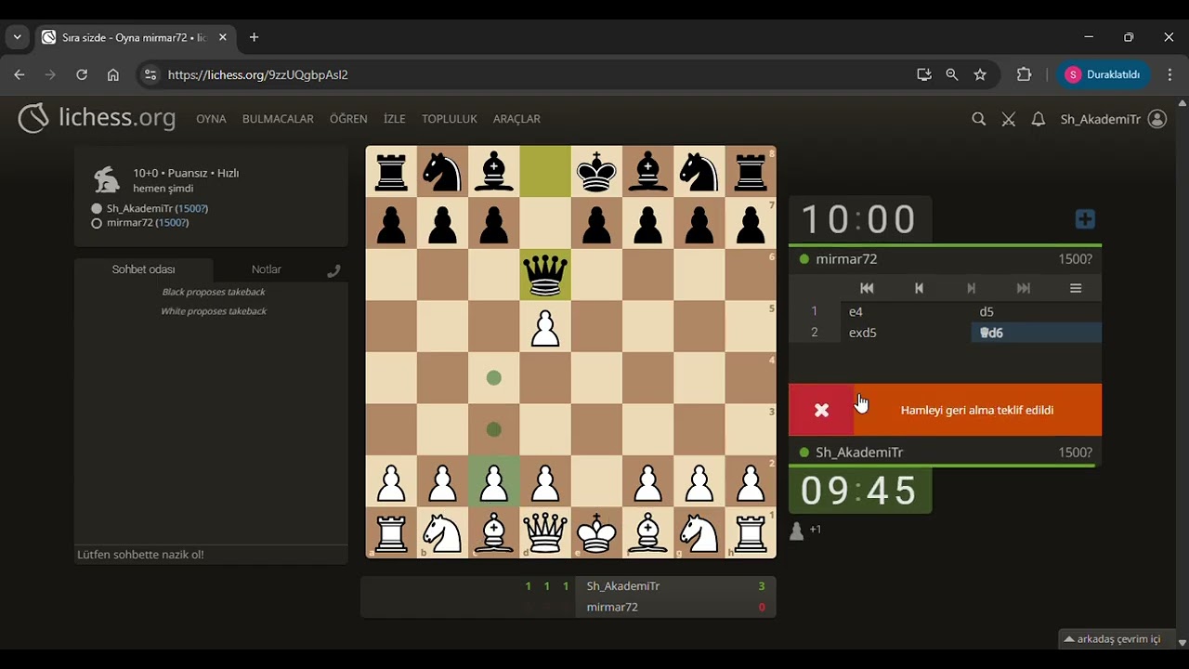
Task: Open Sh_AkademiTr profile link in game info
Action: click(x=140, y=208)
